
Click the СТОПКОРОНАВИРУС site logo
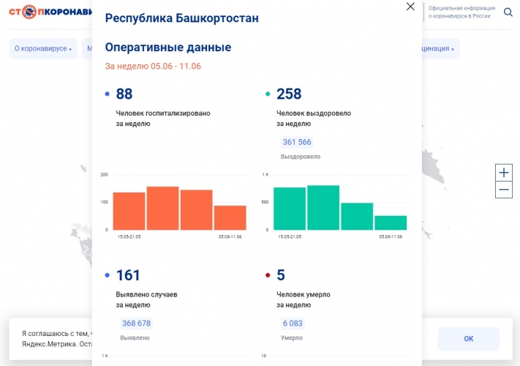point(53,12)
